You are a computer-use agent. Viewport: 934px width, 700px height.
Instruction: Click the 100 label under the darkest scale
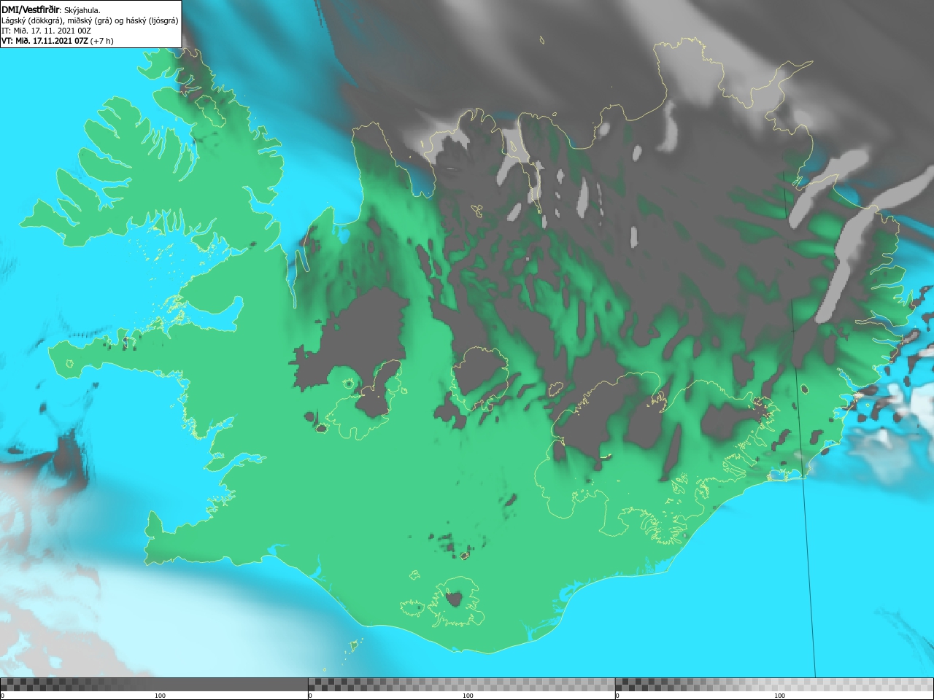tap(160, 696)
